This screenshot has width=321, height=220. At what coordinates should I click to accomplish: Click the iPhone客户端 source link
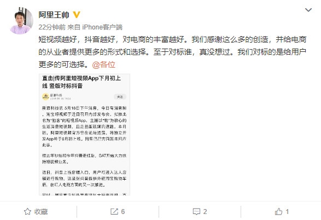pos(102,27)
